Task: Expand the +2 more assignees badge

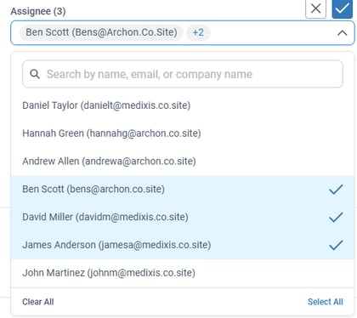Action: [x=198, y=32]
